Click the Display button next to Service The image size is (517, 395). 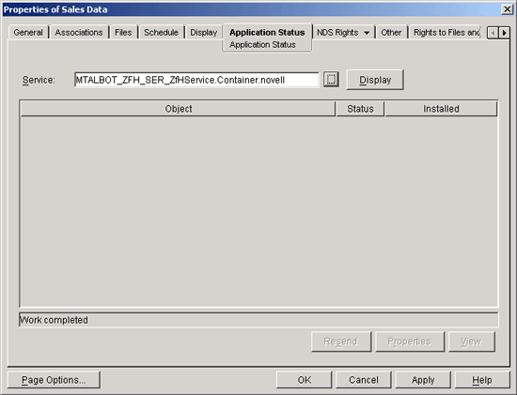coord(375,80)
